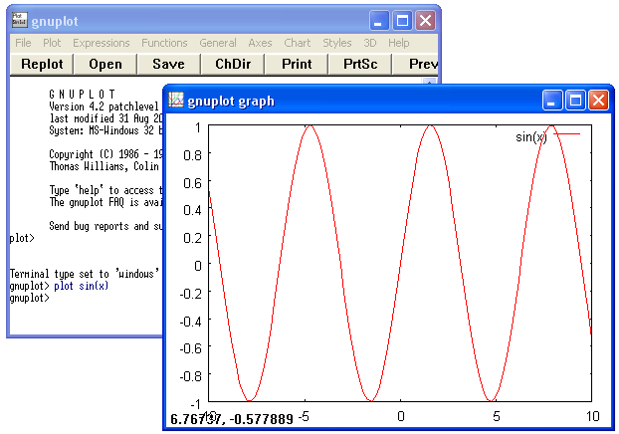Open the Expressions menu
This screenshot has height=434, width=619.
click(102, 43)
